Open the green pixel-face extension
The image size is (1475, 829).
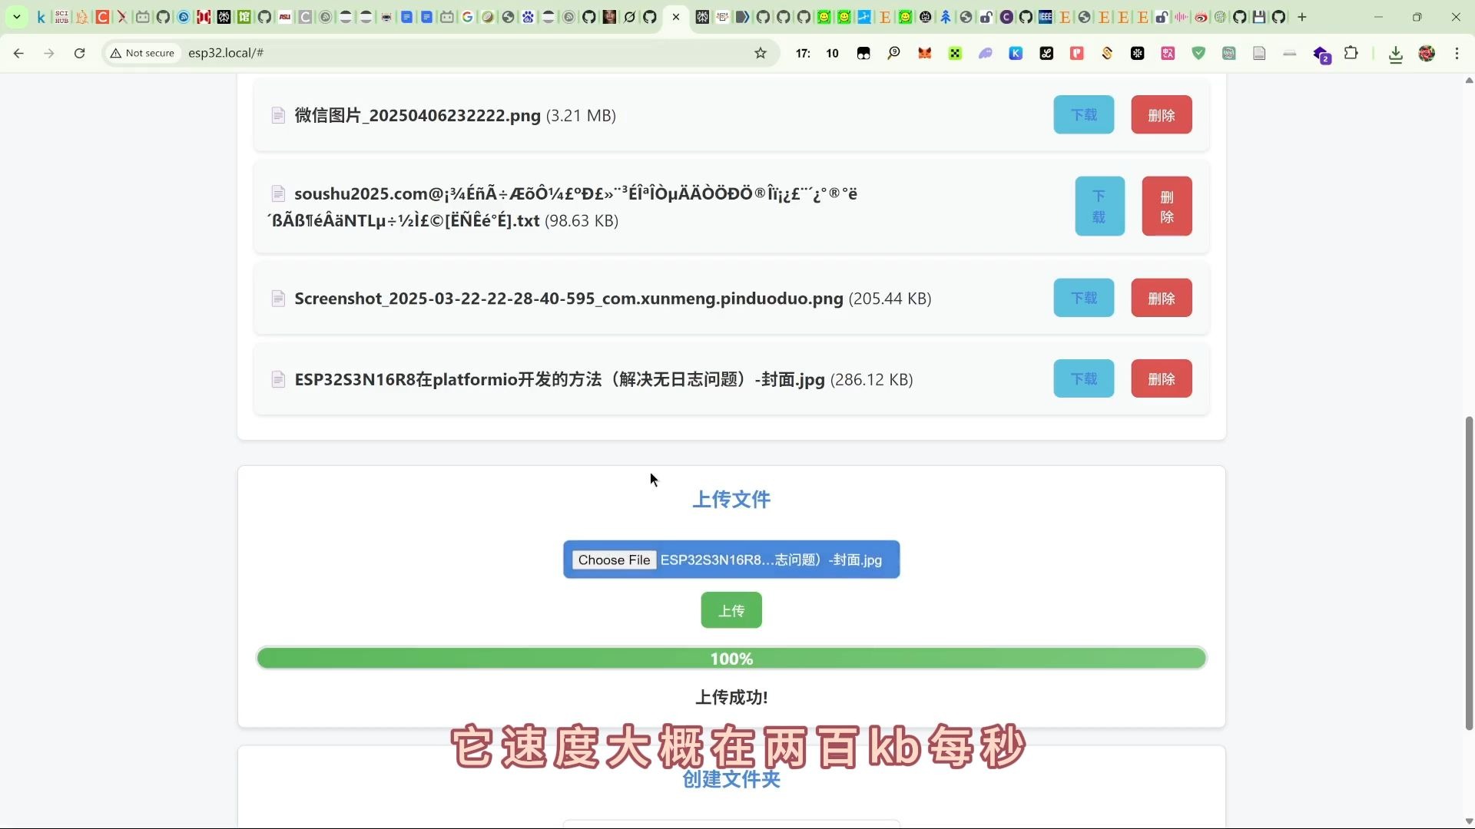pos(955,53)
